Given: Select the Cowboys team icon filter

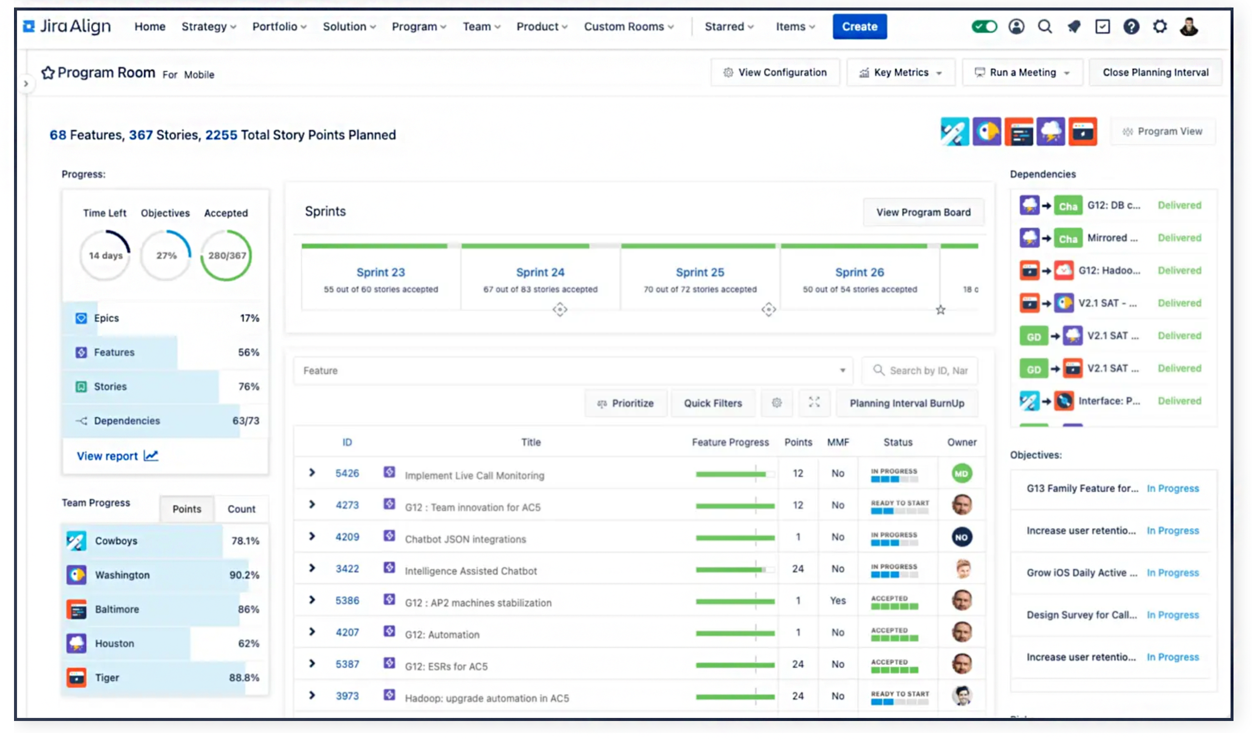Looking at the screenshot, I should tap(955, 132).
